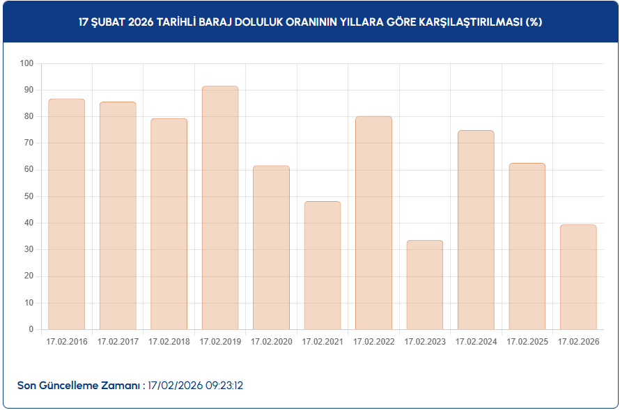Click the bar for year 17.02.2020

coord(271,247)
